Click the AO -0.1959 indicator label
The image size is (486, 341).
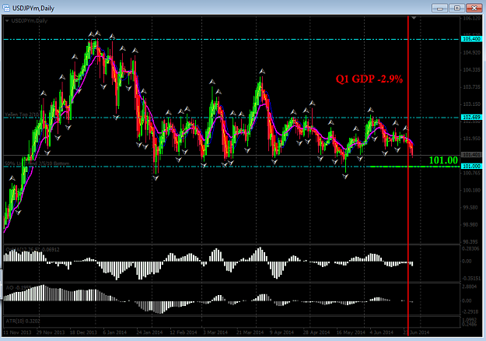pos(19,287)
